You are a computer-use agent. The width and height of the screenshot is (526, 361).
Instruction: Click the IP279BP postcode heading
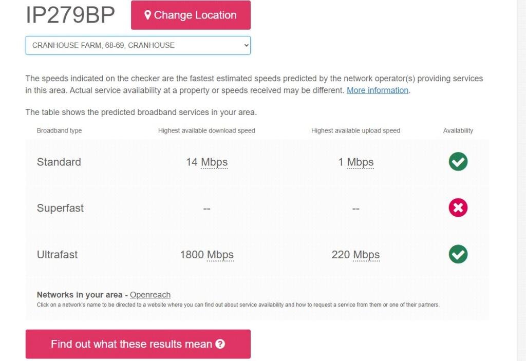coord(70,15)
